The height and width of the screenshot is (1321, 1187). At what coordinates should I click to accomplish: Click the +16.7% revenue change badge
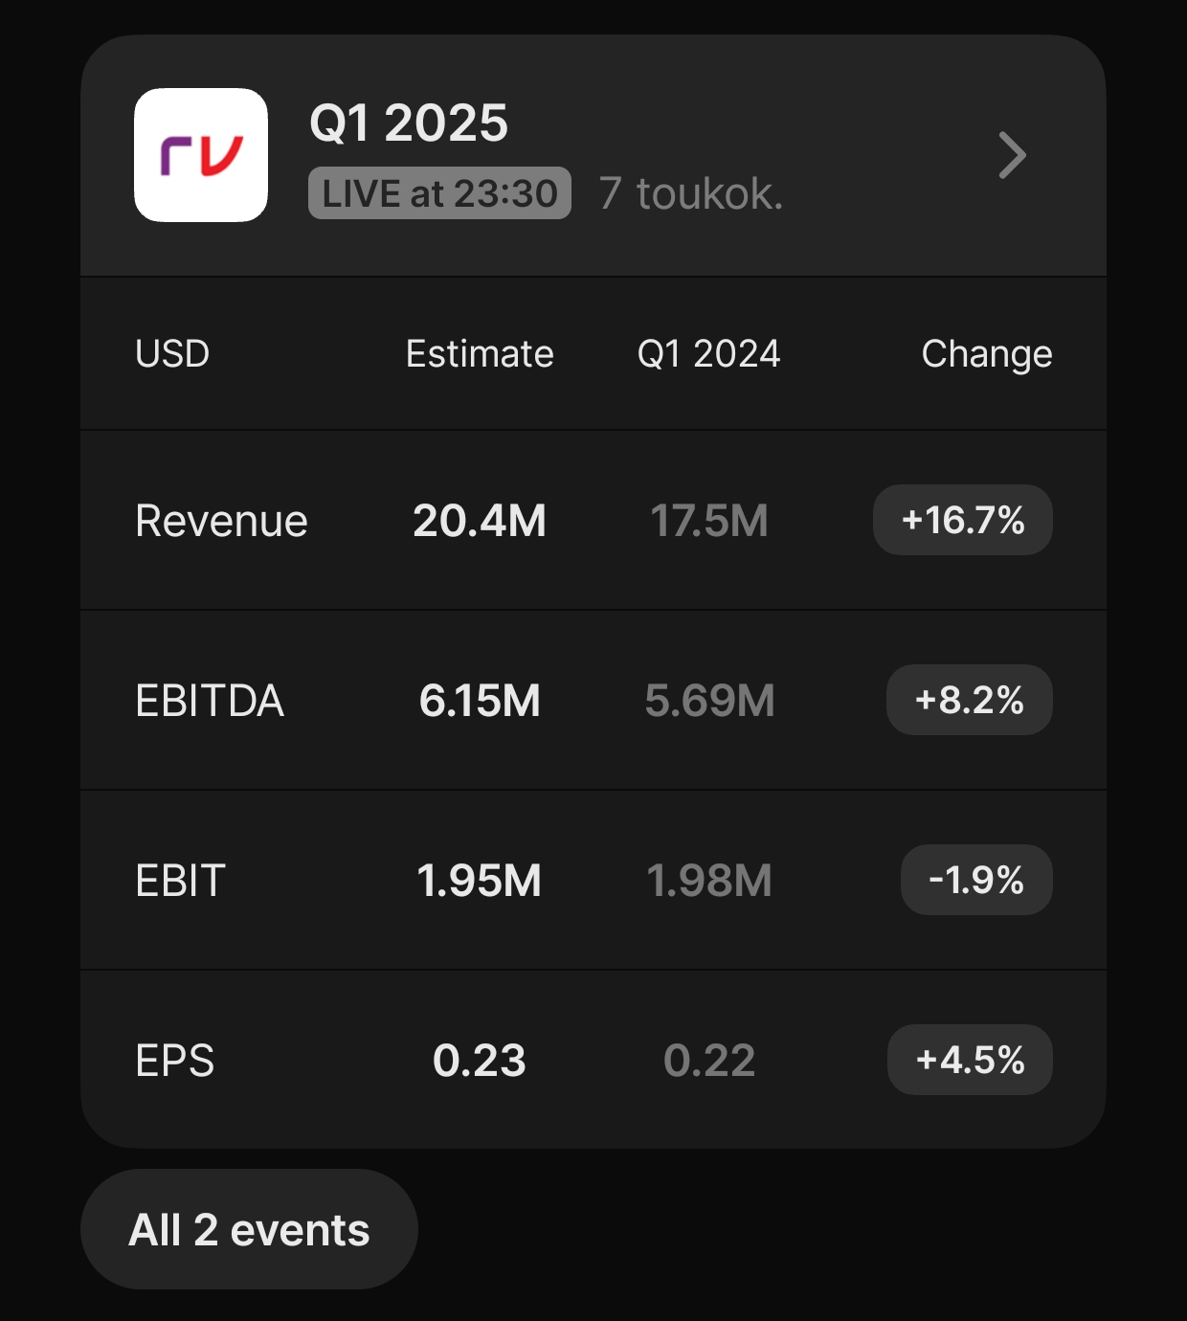tap(962, 520)
